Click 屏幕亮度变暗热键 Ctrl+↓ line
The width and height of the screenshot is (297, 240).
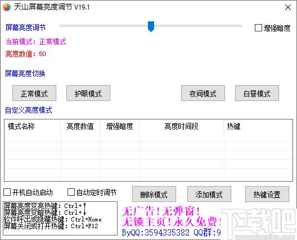pyautogui.click(x=45, y=213)
